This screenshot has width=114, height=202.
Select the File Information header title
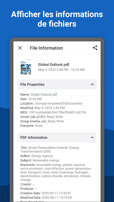click(x=46, y=48)
